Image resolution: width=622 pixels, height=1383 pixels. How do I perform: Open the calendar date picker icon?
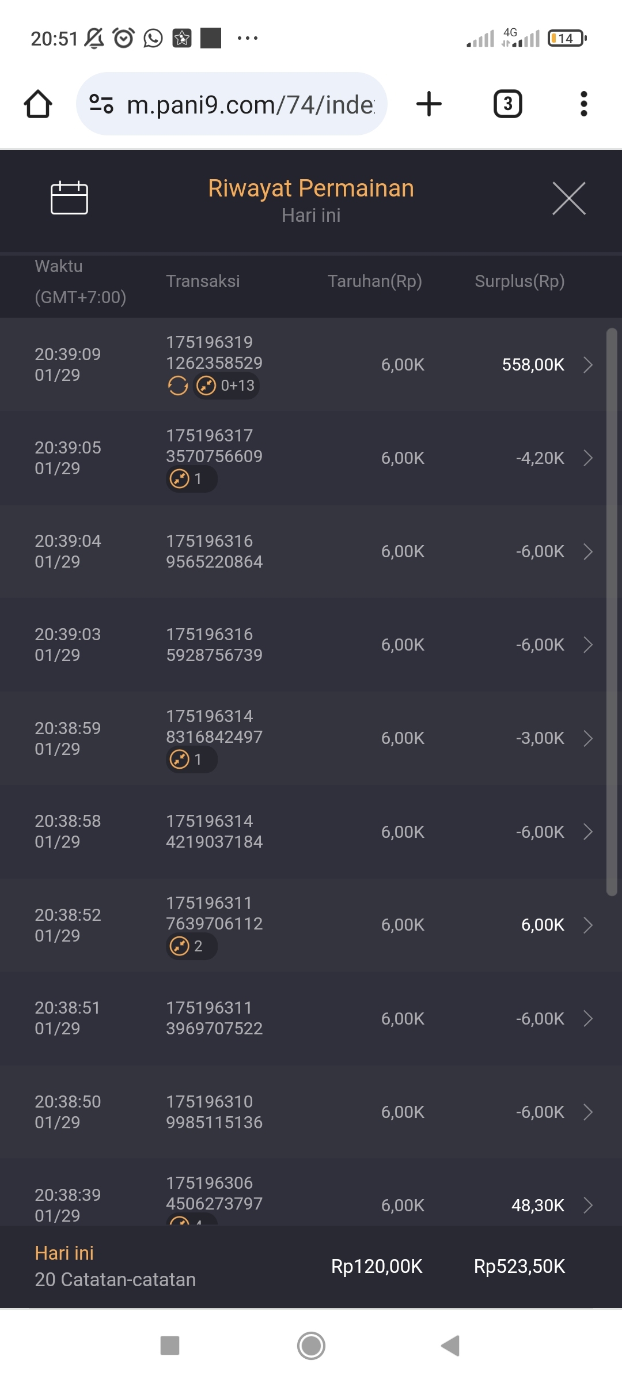click(69, 198)
